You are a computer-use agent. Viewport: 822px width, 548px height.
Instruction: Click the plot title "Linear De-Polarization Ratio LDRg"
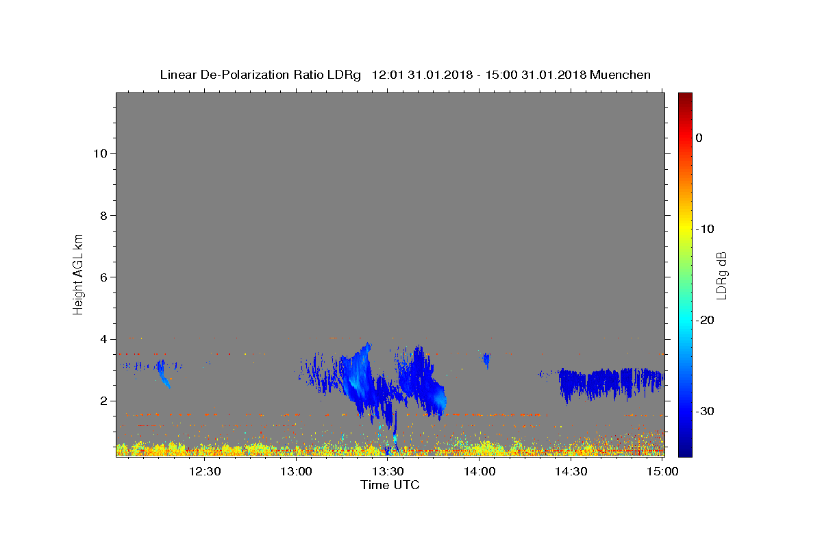click(260, 75)
